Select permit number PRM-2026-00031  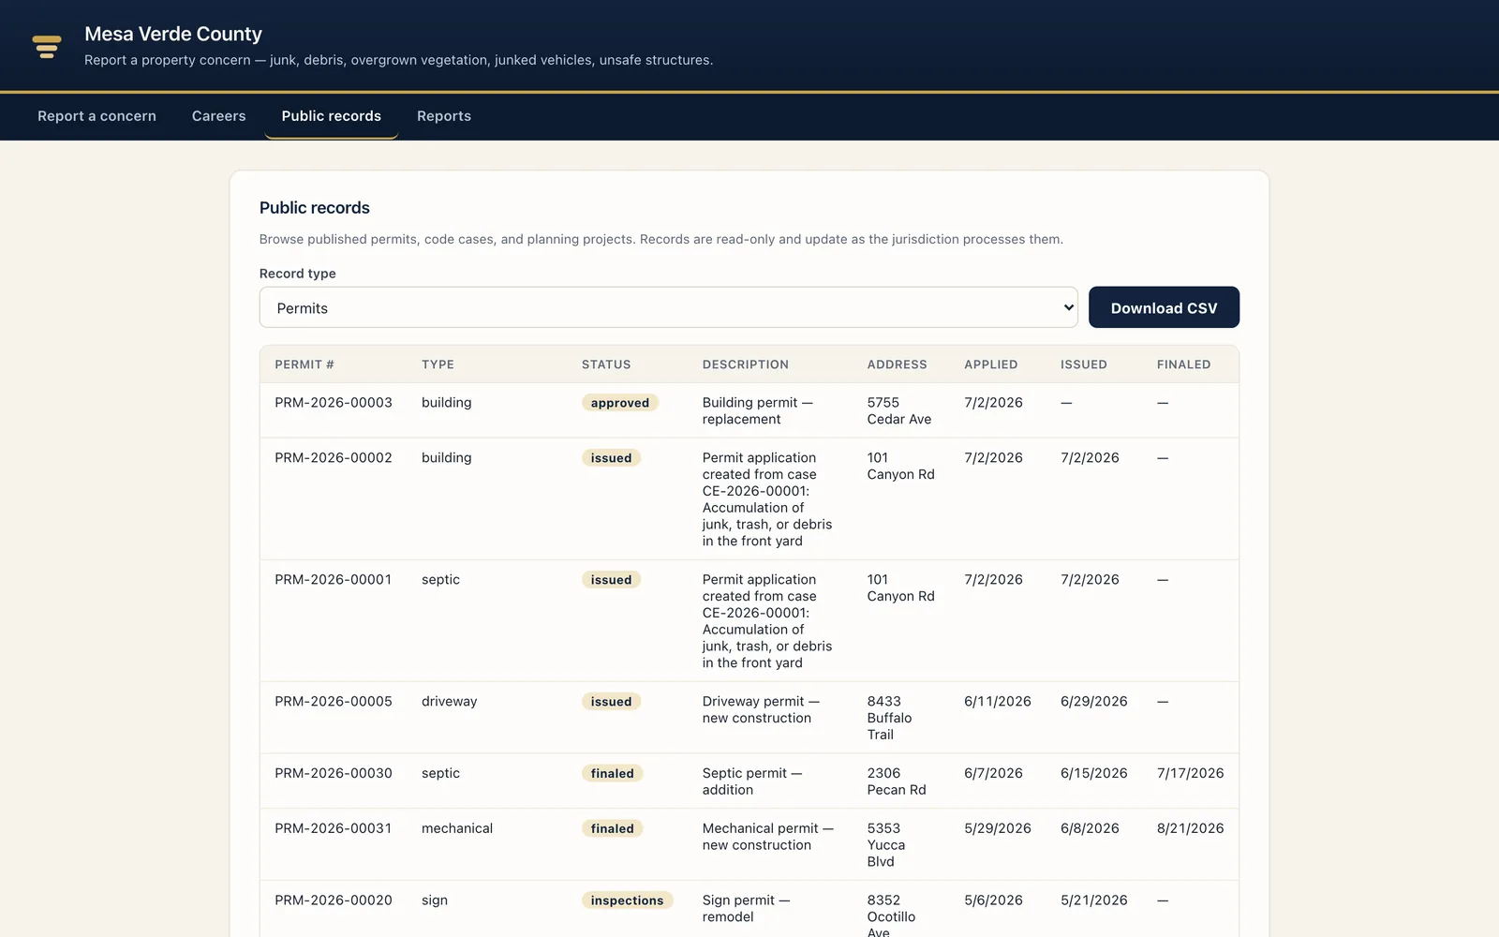point(334,829)
